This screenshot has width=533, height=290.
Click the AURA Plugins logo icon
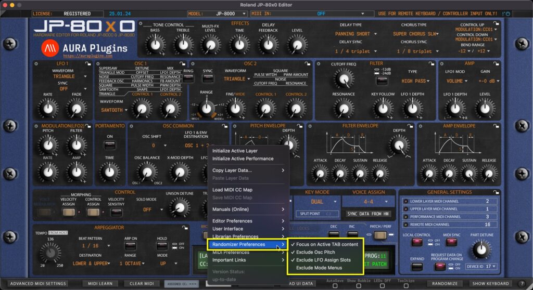pos(50,48)
